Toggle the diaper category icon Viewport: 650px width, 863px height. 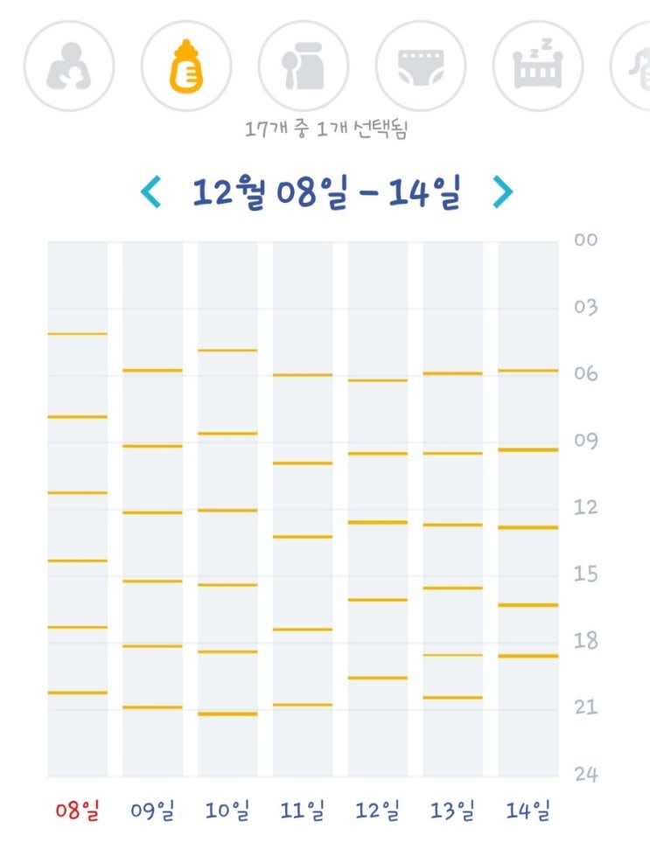[x=421, y=66]
